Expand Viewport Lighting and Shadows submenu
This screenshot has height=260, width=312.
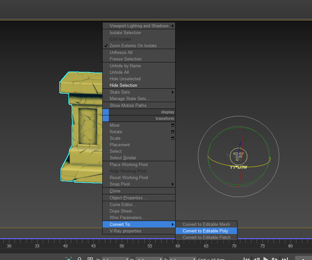point(139,26)
